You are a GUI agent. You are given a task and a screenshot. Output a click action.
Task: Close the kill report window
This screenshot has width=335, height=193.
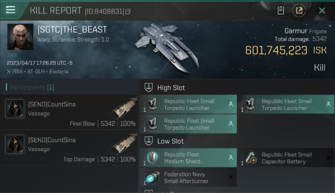click(322, 11)
